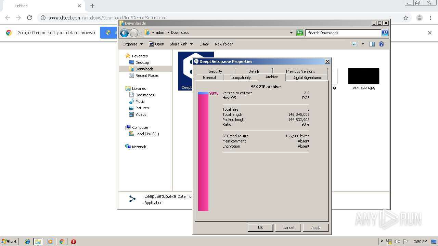The image size is (438, 246).
Task: Click New folder in the toolbar
Action: click(x=224, y=44)
